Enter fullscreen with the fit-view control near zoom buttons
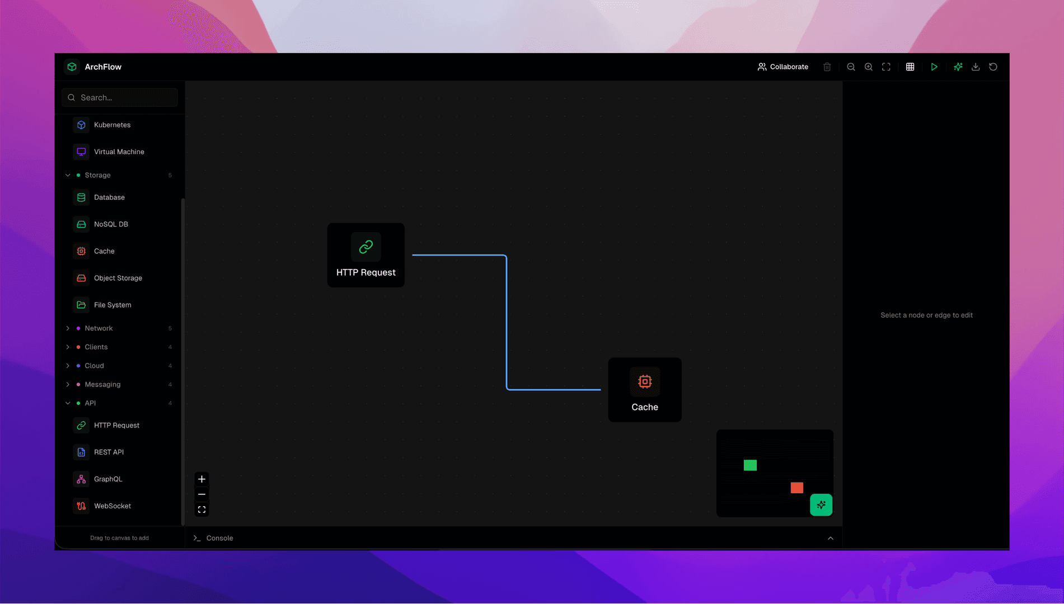1064x604 pixels. (x=201, y=509)
